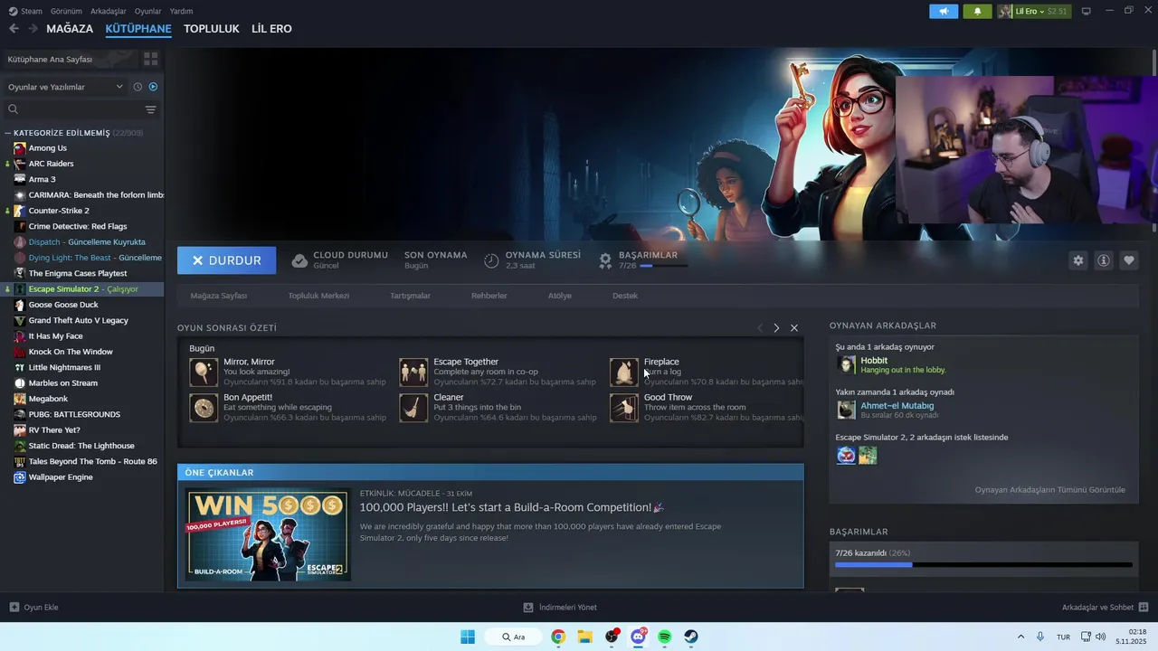Click the recent clock filter icon

point(138,87)
